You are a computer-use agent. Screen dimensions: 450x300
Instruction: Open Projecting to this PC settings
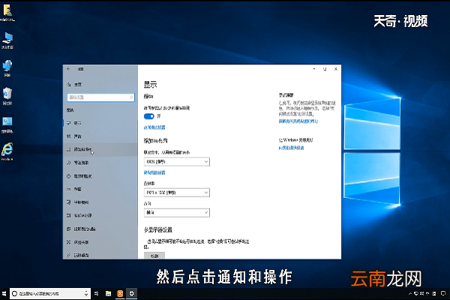coord(100,229)
